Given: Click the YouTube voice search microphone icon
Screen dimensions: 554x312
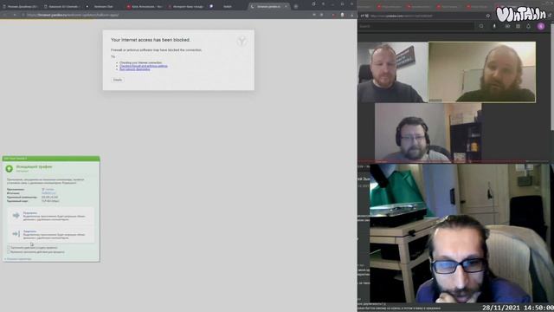Looking at the screenshot, I should (494, 26).
